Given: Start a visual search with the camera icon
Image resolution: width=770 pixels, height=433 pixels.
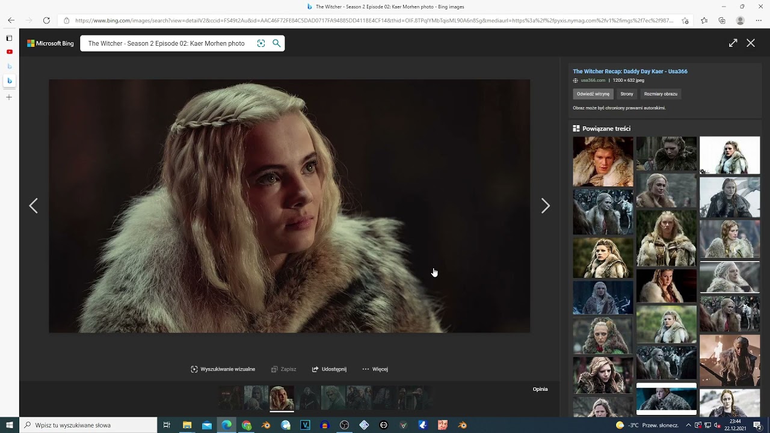Looking at the screenshot, I should pos(261,43).
